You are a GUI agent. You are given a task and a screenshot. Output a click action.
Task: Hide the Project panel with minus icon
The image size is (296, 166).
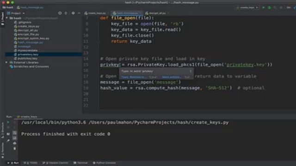coord(79,13)
